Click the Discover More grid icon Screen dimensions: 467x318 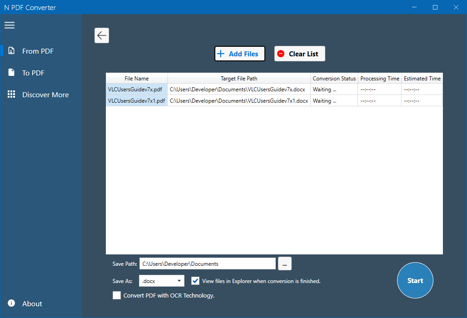coord(11,94)
